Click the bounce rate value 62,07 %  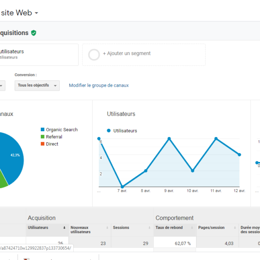click(183, 244)
